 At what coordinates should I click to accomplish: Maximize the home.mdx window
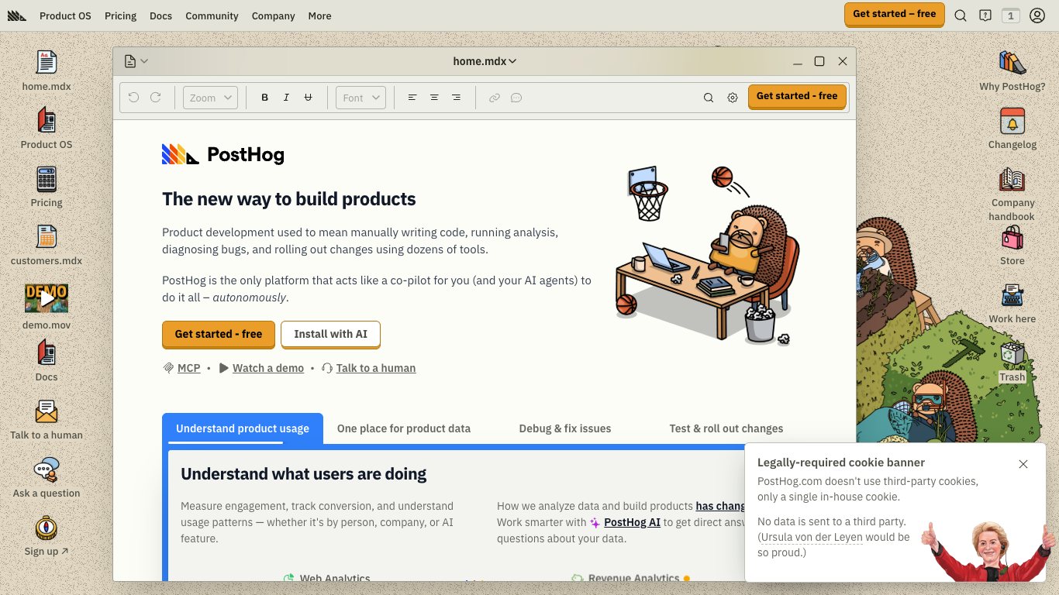(819, 61)
